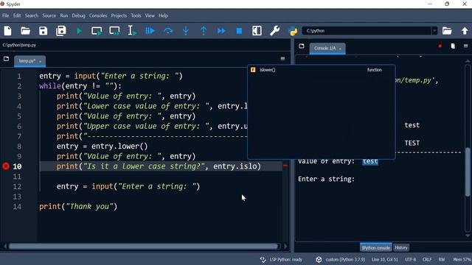Change to parent directory arrow icon
The width and height of the screenshot is (472, 265).
pyautogui.click(x=465, y=31)
